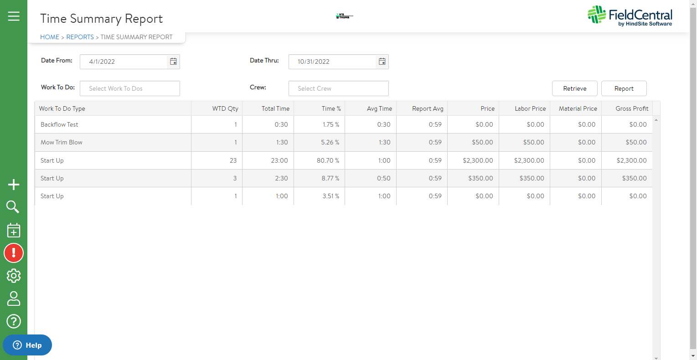Open the settings gear in sidebar
This screenshot has height=360, width=697.
(x=14, y=276)
